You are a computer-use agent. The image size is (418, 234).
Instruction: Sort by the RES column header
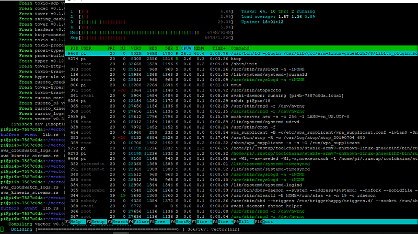153,48
